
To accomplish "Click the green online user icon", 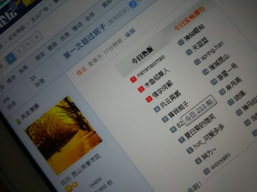I will (19, 122).
